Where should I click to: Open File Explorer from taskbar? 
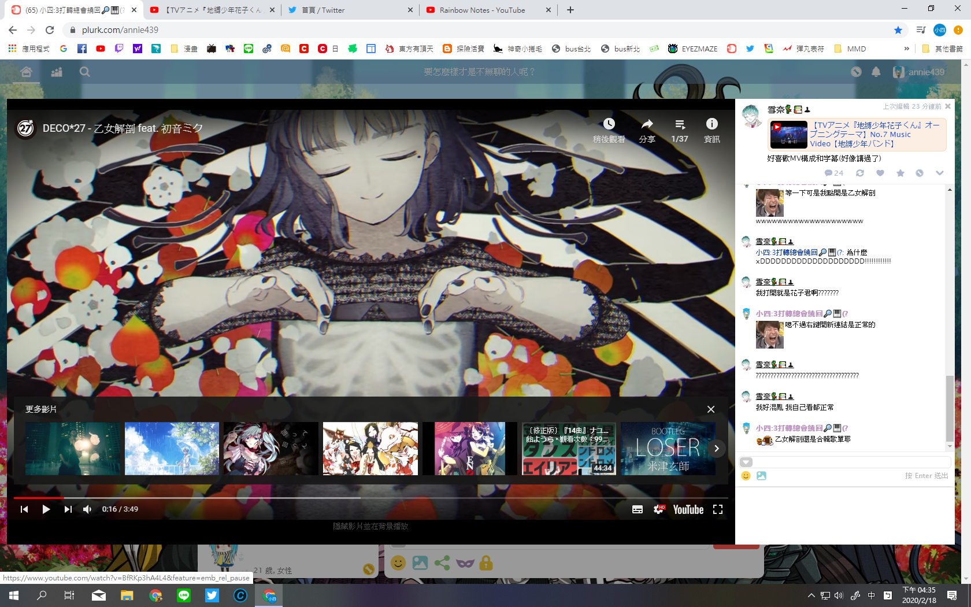tap(127, 595)
